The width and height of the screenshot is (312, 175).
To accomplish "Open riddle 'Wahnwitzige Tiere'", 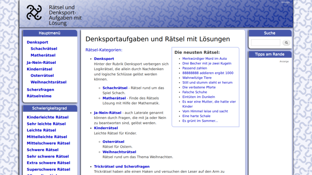I will click(197, 78).
